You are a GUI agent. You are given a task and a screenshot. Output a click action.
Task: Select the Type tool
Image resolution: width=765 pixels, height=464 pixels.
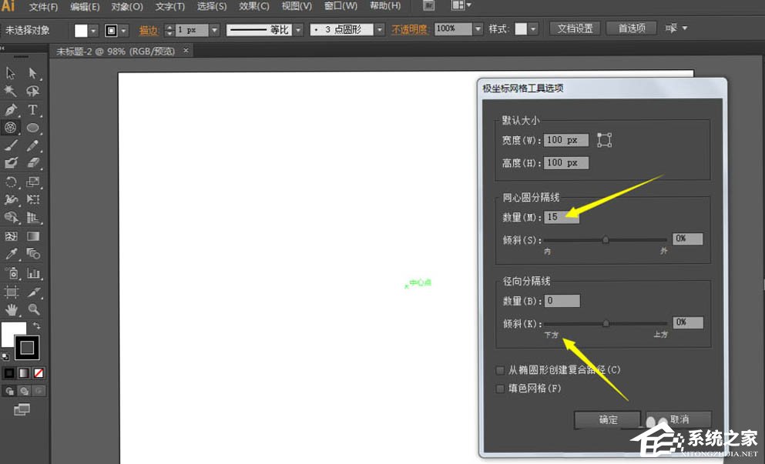click(32, 110)
